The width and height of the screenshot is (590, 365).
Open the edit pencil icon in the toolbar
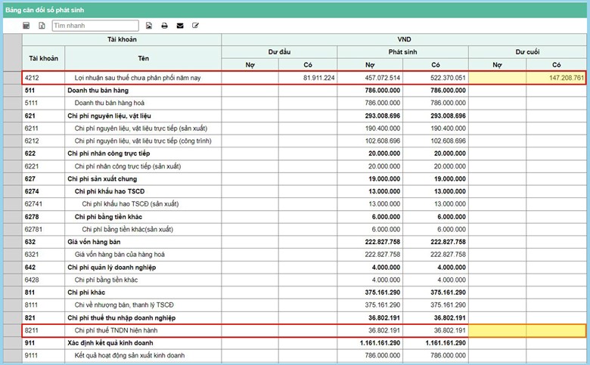click(196, 26)
